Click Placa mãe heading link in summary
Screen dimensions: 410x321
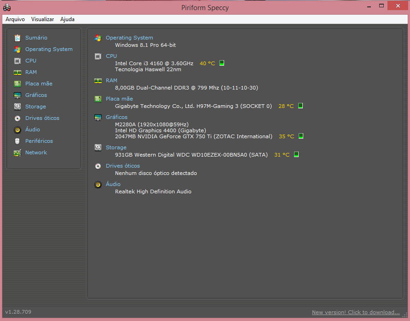119,99
